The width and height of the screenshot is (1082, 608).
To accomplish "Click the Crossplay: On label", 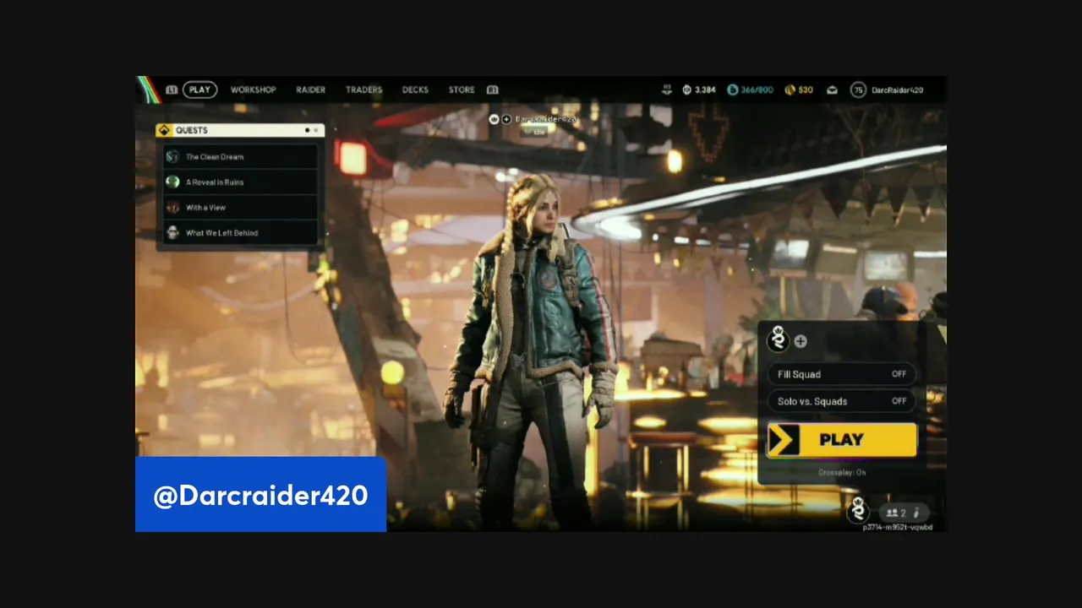I will coord(842,472).
